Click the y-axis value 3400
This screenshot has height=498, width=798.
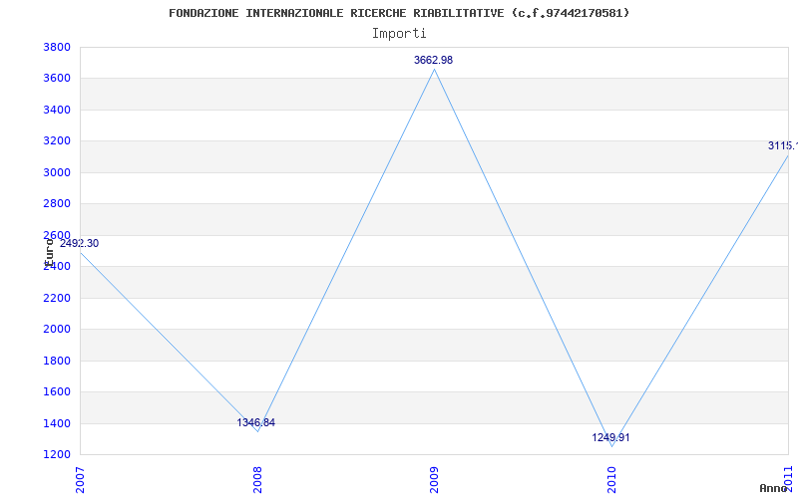(x=57, y=111)
